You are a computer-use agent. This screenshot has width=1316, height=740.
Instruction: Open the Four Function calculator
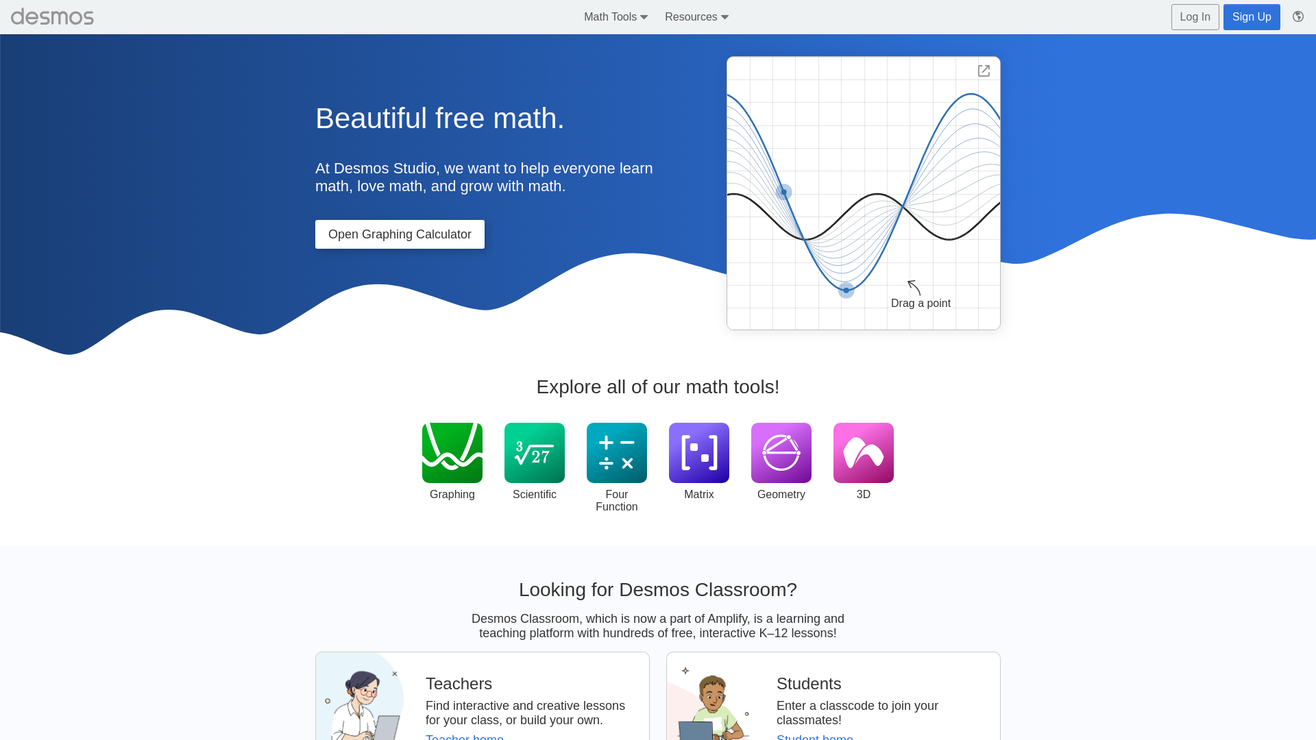[x=618, y=453]
